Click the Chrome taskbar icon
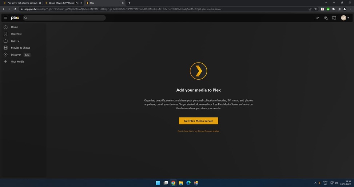The height and width of the screenshot is (187, 354). (x=173, y=183)
